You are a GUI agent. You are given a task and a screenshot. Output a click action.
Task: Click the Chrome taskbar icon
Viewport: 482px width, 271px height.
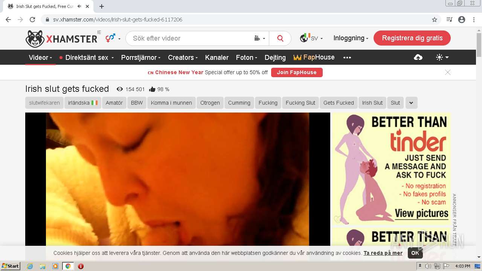(68, 266)
